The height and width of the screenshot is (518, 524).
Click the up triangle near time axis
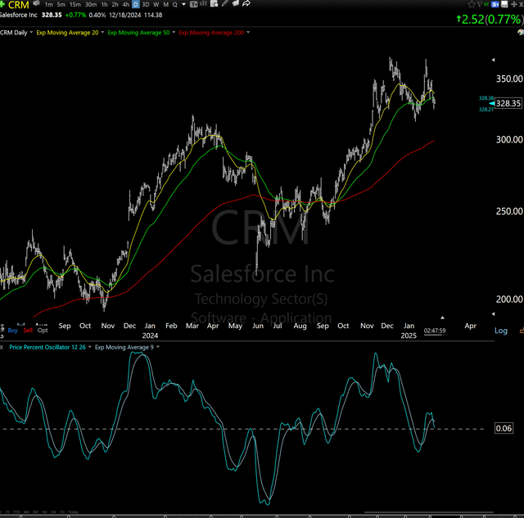[442, 318]
